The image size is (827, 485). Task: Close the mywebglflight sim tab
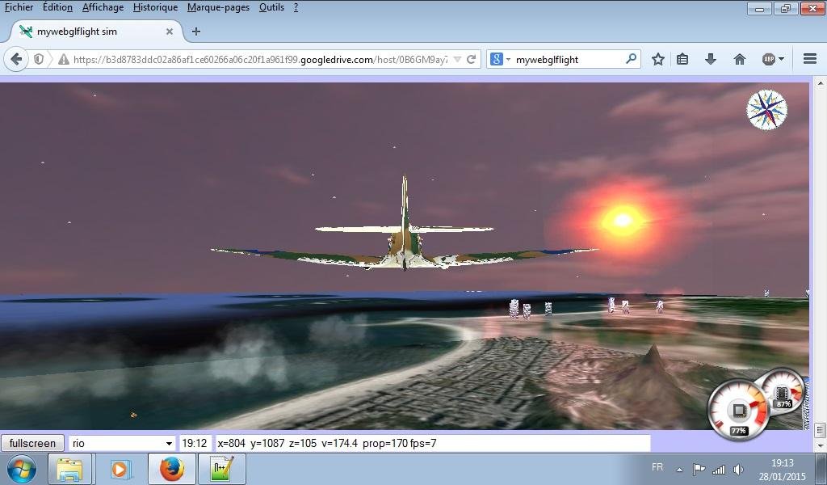point(170,32)
